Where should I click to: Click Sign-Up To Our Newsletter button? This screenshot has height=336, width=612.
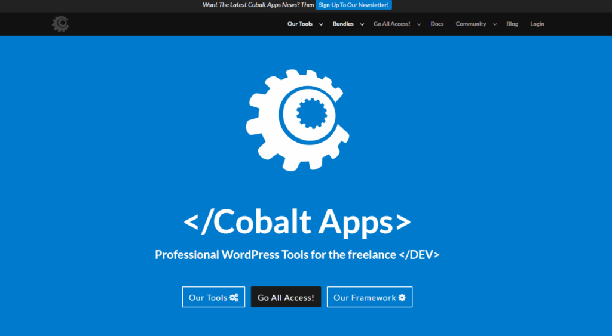(354, 5)
